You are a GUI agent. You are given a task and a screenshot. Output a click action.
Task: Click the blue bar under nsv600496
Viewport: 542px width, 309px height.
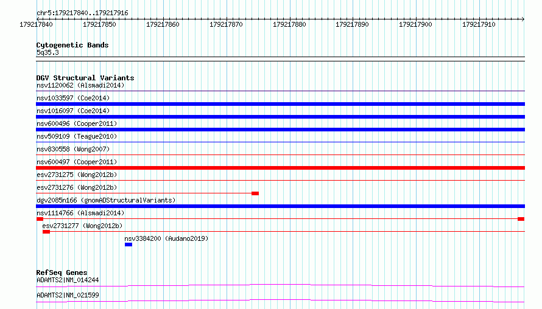point(280,130)
